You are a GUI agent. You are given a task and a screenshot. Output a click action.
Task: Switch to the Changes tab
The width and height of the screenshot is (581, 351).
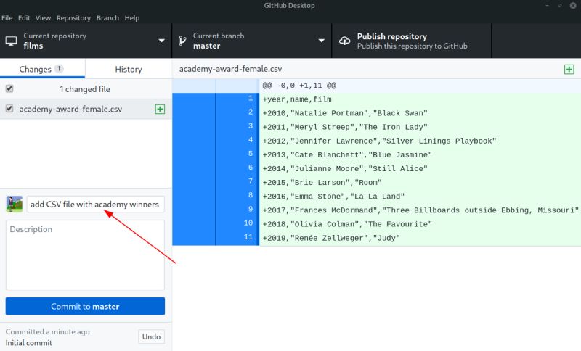tap(42, 69)
